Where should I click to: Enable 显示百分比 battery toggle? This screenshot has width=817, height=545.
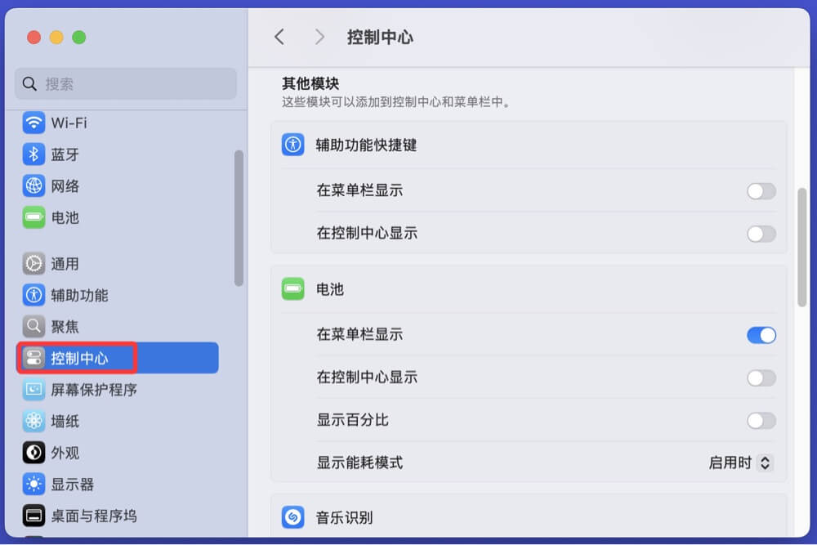761,421
